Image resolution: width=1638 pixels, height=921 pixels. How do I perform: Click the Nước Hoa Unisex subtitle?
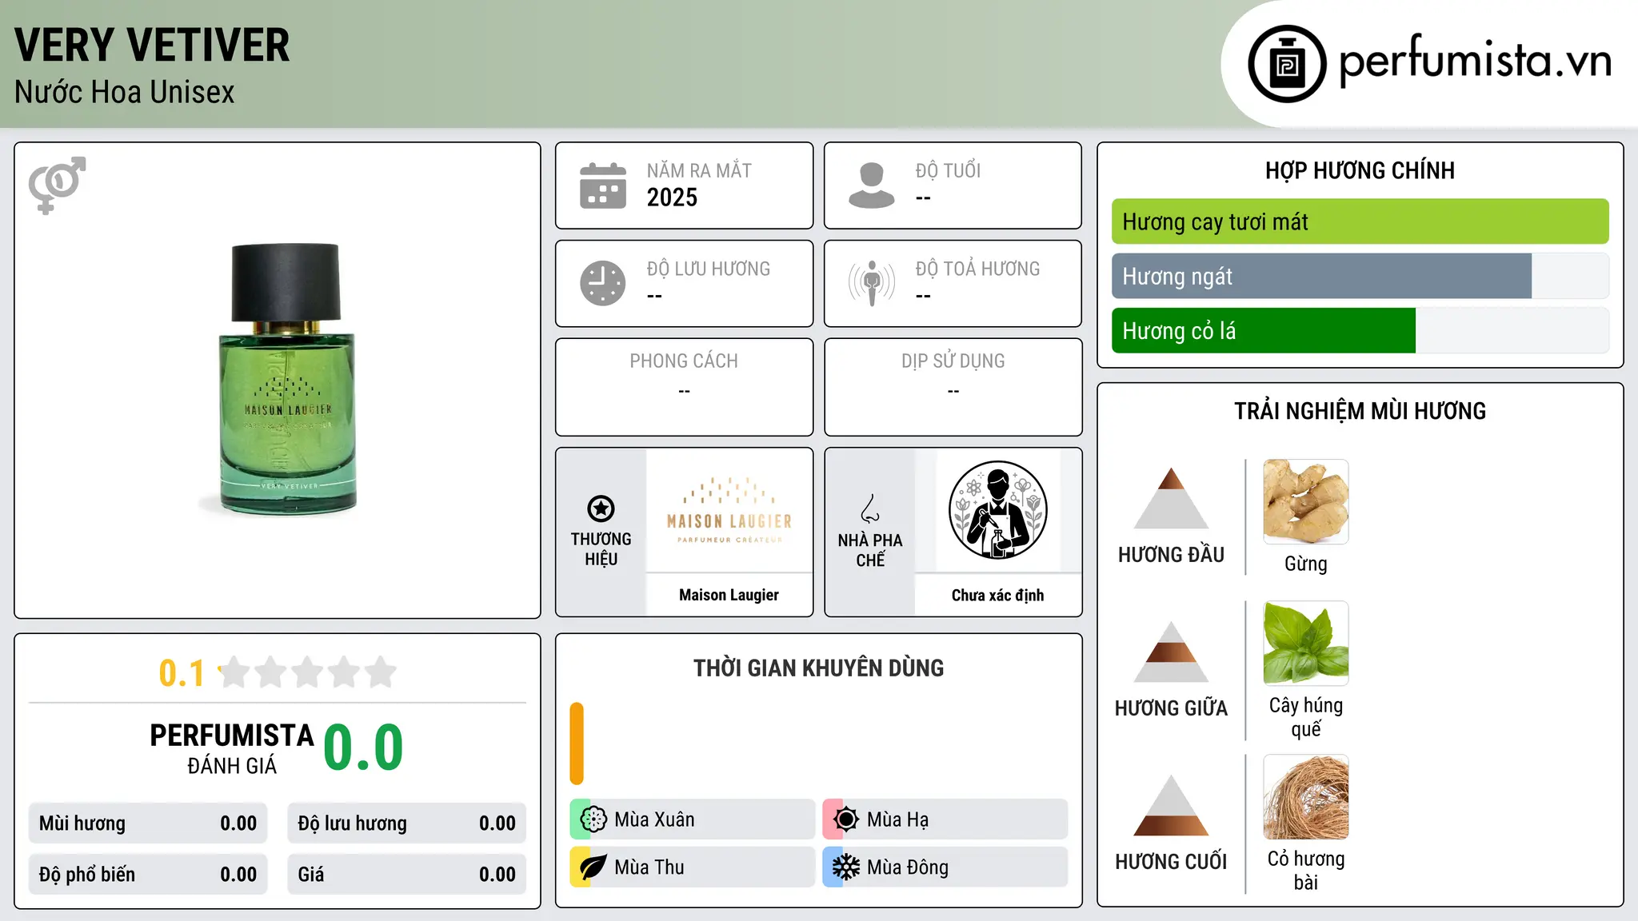click(x=124, y=93)
